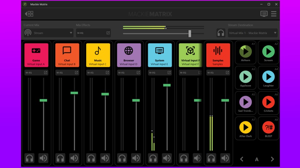Screen dimensions: 300x168
Task: Select the Chat channel speech bubble icon
Action: 67,50
